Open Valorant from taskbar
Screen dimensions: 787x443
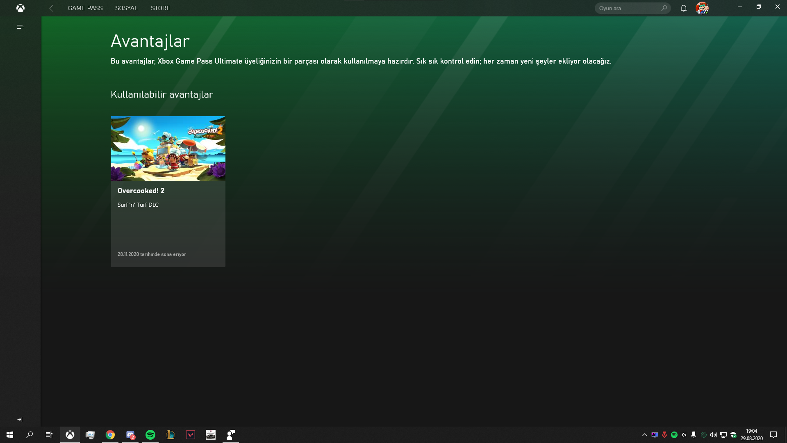191,435
